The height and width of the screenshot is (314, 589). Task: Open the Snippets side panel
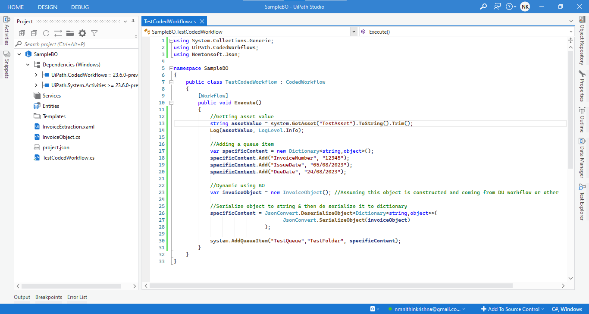pyautogui.click(x=6, y=65)
